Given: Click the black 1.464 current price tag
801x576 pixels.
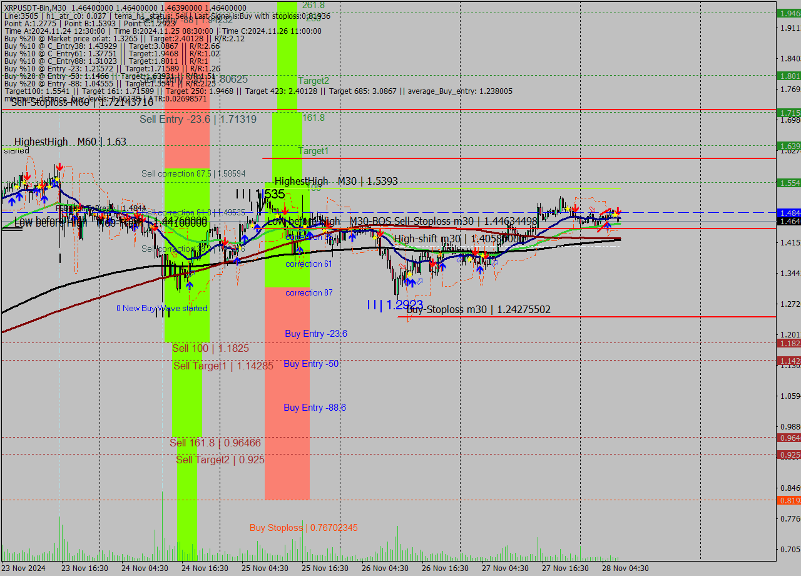Looking at the screenshot, I should click(x=789, y=222).
